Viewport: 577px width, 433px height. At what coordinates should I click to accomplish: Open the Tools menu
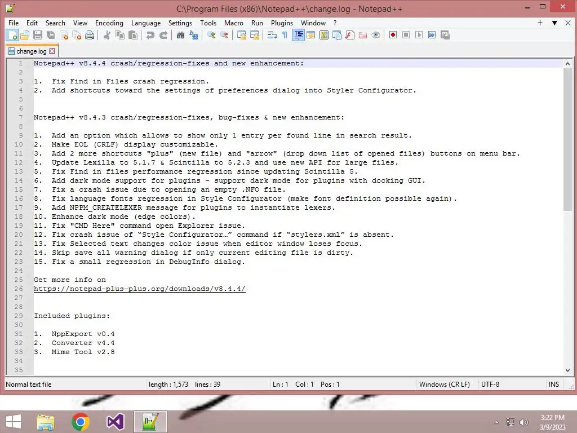point(208,23)
